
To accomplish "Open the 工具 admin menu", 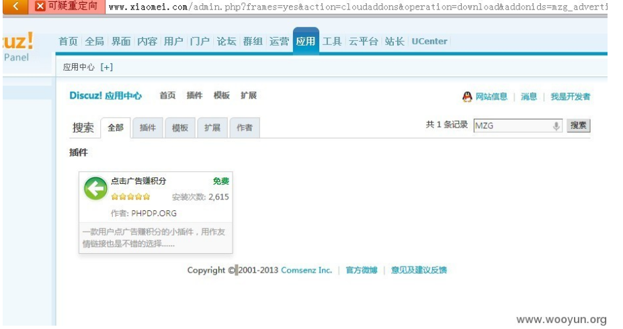I will [x=332, y=41].
